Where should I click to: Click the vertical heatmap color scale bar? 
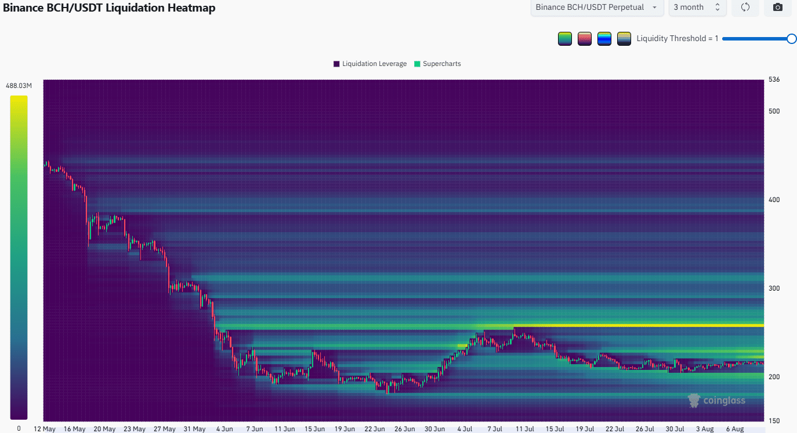click(x=19, y=257)
